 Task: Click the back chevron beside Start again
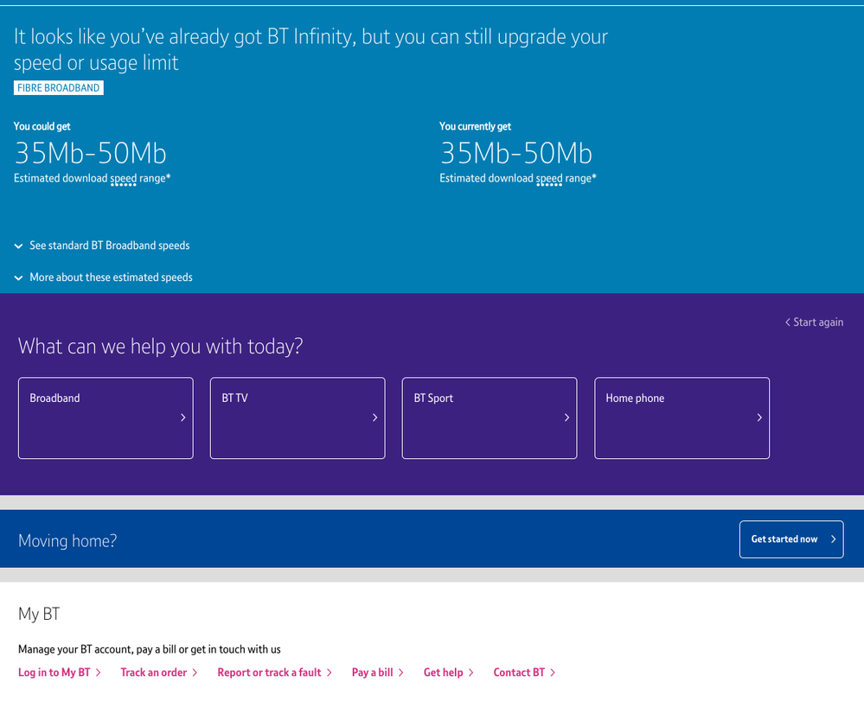coord(787,322)
